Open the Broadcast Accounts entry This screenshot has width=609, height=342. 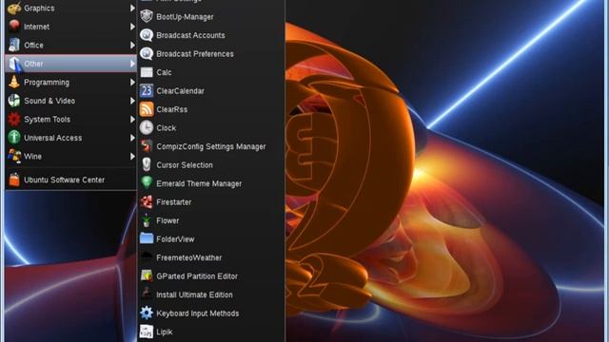point(211,35)
